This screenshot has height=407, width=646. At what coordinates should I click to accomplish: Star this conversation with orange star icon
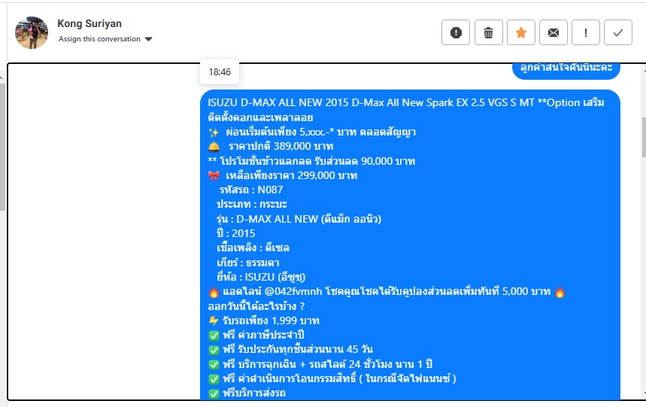point(520,32)
